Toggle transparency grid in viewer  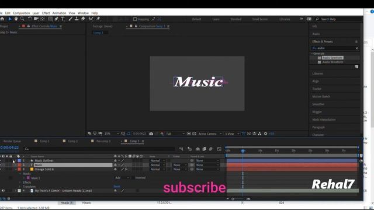(x=194, y=134)
